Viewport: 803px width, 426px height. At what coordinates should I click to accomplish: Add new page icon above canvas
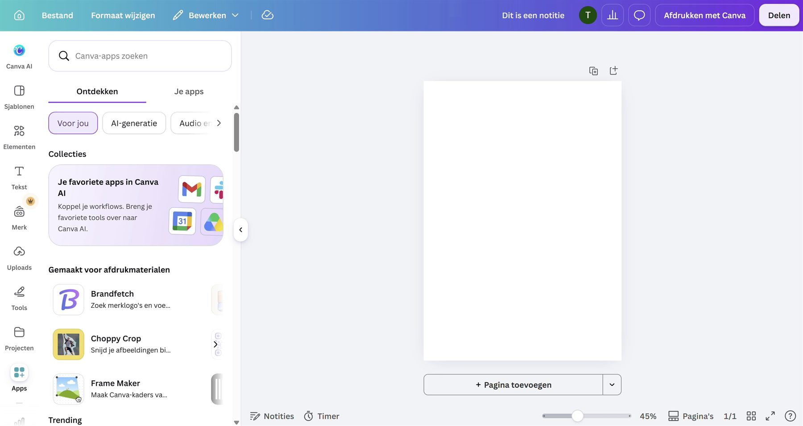[x=613, y=71]
